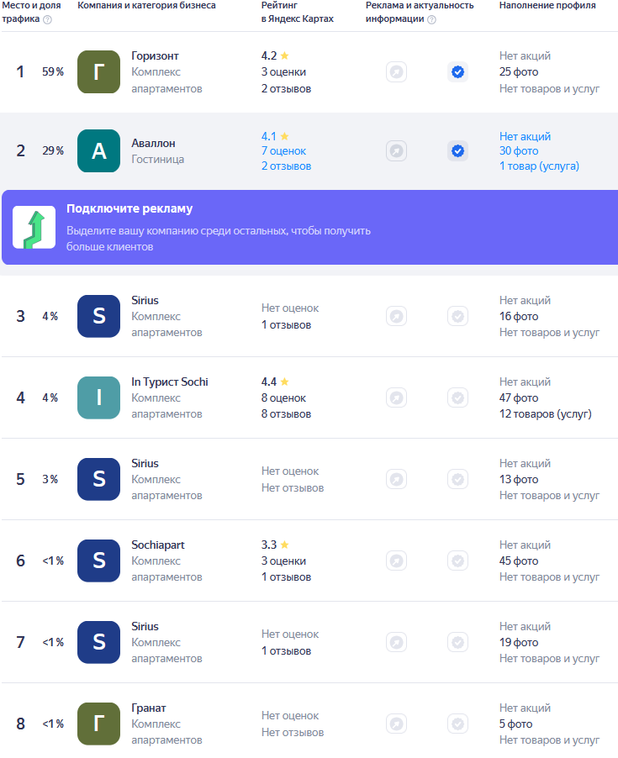Click the help icon next to трафика

click(47, 19)
